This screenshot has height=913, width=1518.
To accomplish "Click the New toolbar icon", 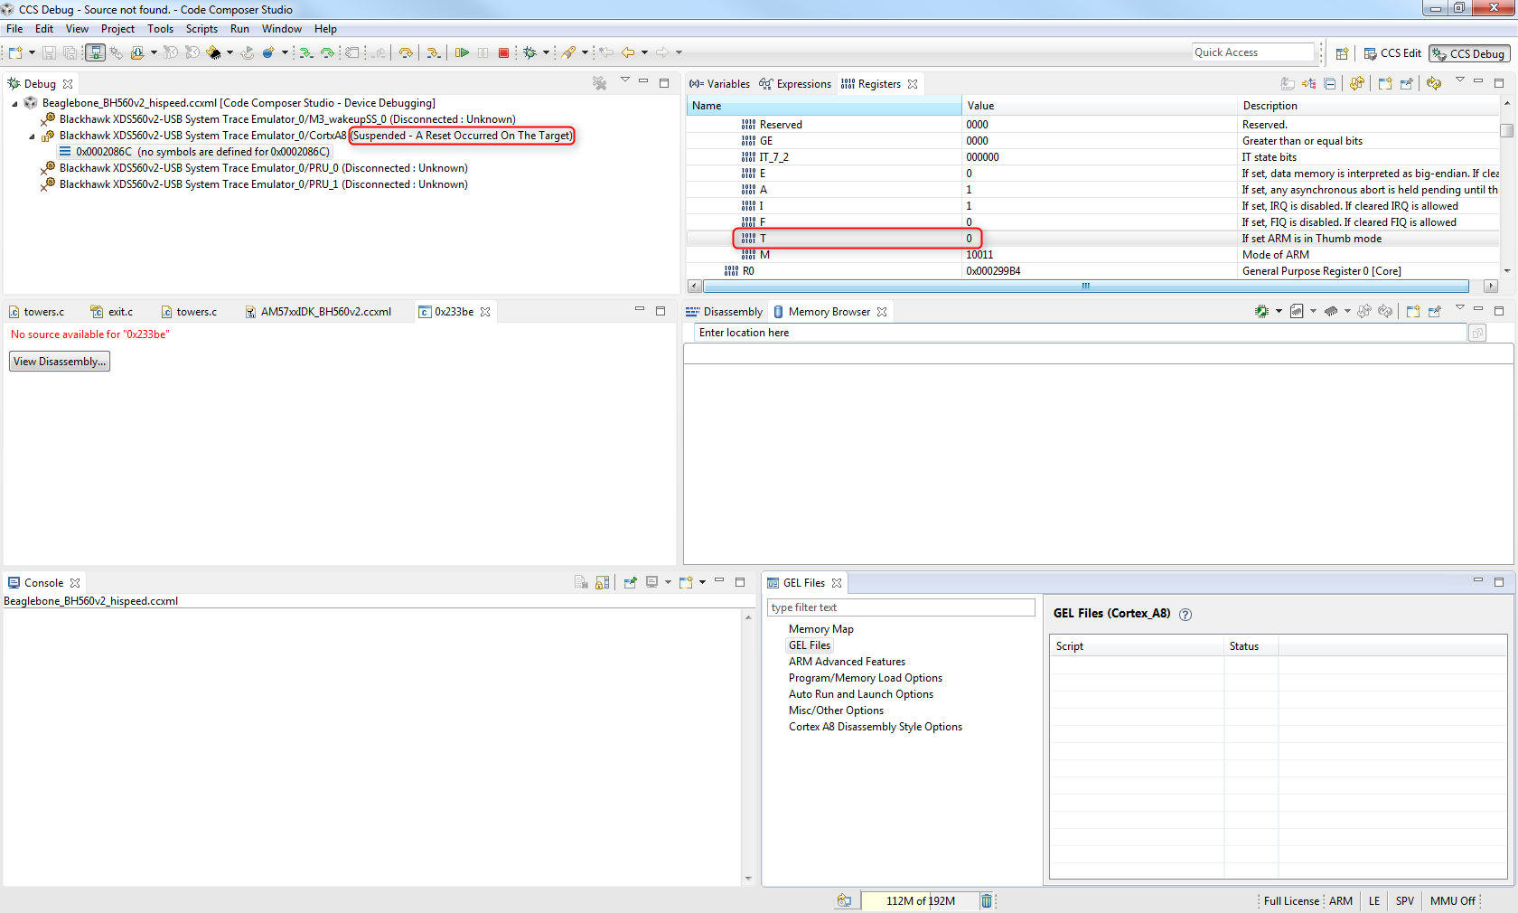I will (x=15, y=53).
